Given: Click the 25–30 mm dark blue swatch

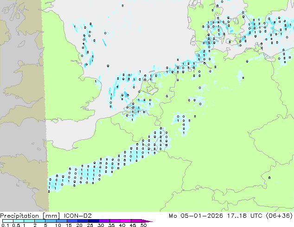Looking at the screenshot, I should pos(94,221).
